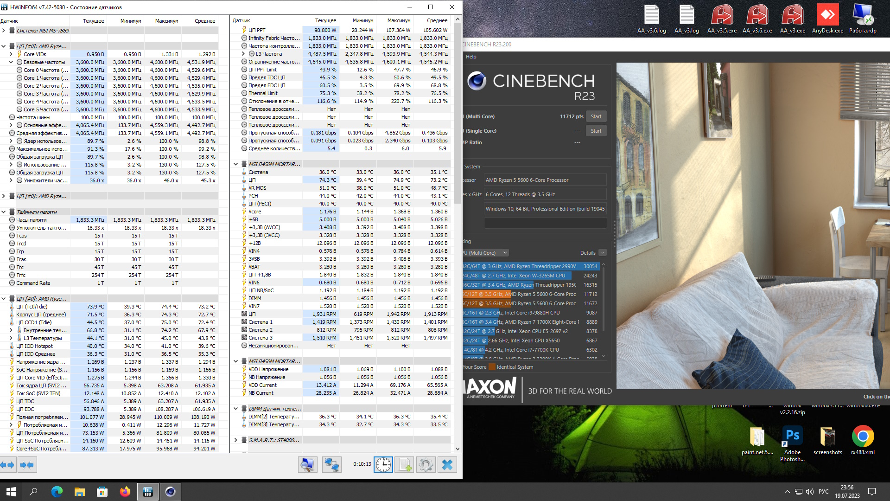
Task: Toggle the Details dropdown button in ranking
Action: point(602,253)
